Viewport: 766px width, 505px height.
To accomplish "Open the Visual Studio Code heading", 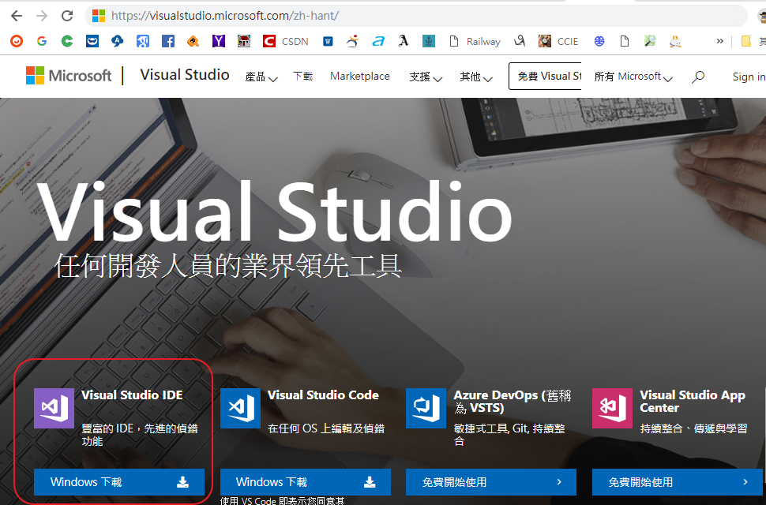I will (323, 395).
